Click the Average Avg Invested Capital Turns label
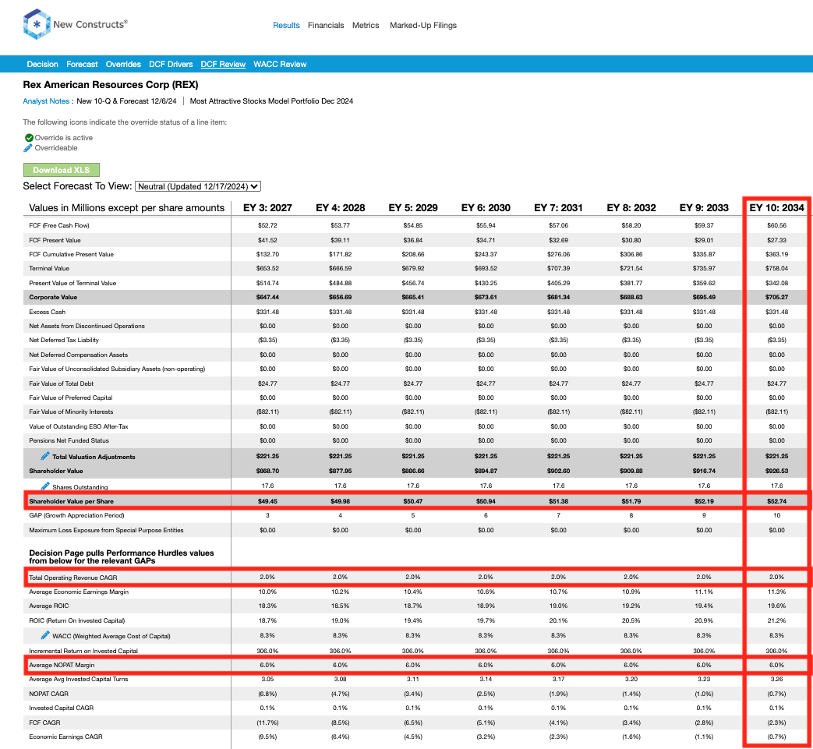Viewport: 813px width, 749px height. (78, 679)
